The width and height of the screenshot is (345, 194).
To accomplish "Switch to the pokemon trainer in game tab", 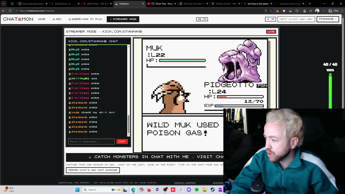I will click(290, 4).
